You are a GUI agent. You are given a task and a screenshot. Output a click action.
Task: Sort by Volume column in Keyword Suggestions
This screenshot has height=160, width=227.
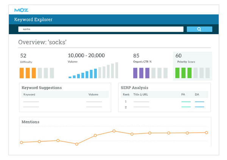93,94
